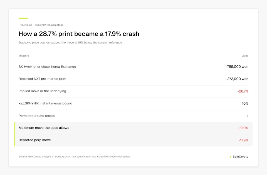This screenshot has height=175, width=267.
Task: Select the Permitted bound resets row
Action: [133, 116]
